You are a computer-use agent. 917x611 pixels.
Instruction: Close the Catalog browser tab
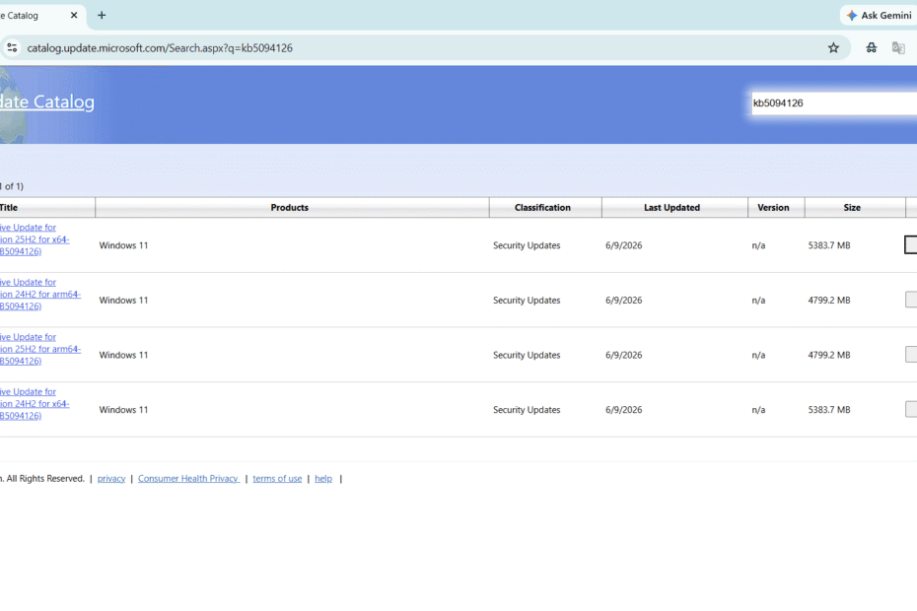(x=74, y=15)
